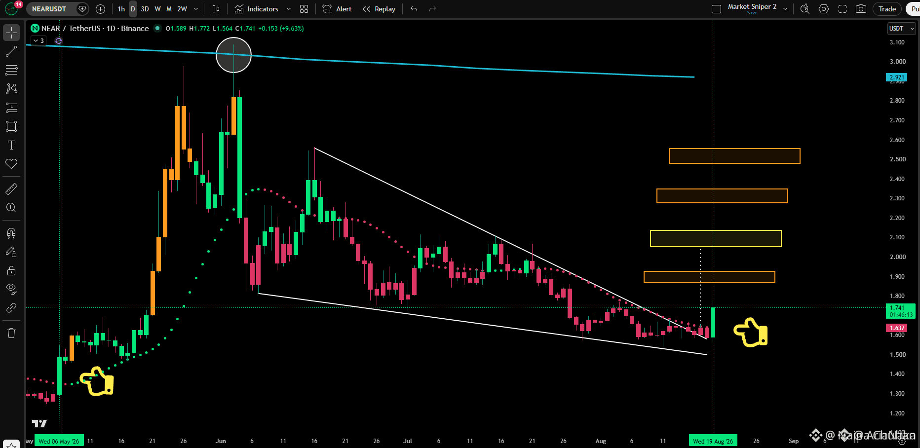Screen dimensions: 920x448
Task: Open the Fibonacci and Gann tools
Action: click(x=11, y=70)
